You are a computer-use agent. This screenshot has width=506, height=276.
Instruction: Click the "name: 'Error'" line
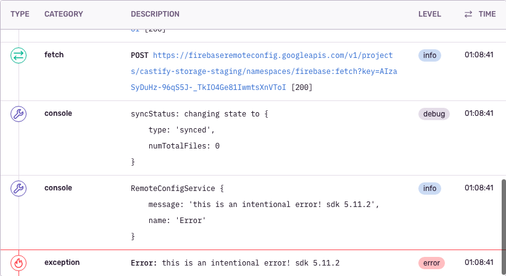[x=177, y=221]
